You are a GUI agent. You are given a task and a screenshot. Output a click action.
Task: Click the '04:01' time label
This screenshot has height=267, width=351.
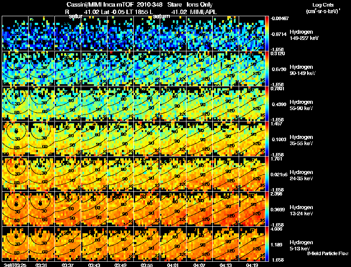coord(173,265)
